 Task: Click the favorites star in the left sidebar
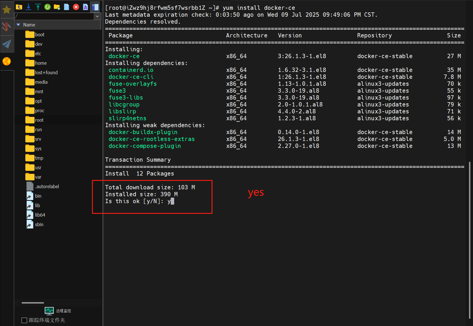click(7, 9)
